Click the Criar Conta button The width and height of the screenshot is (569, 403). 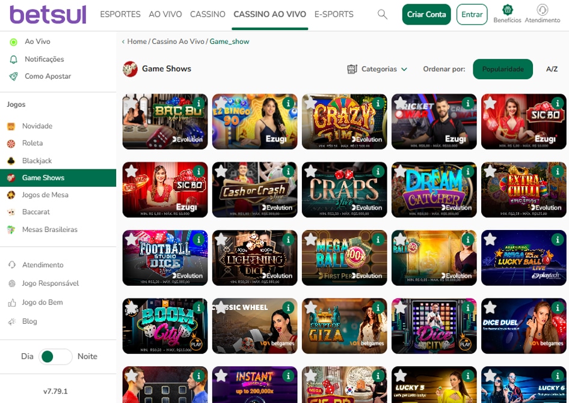tap(426, 14)
